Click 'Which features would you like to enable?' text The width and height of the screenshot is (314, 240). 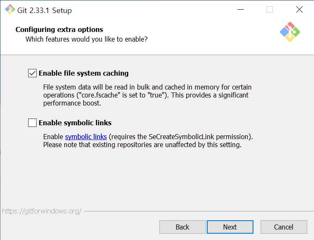pyautogui.click(x=87, y=40)
